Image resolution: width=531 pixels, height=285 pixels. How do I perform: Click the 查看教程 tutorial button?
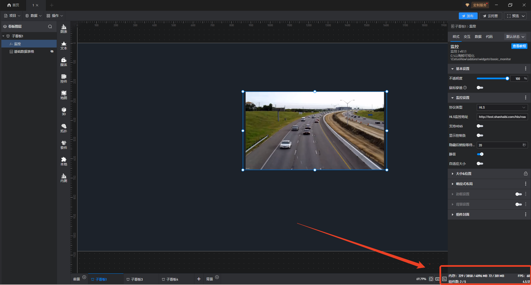coord(519,46)
